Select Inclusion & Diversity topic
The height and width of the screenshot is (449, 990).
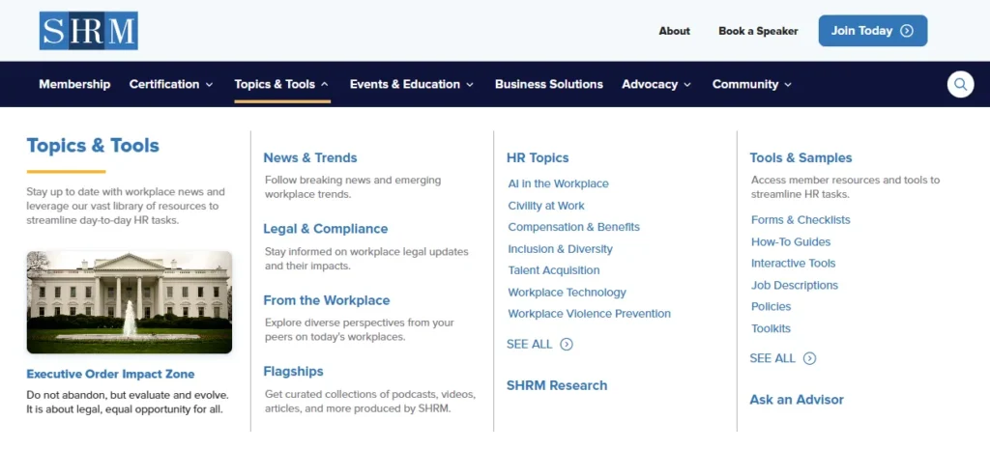pos(560,249)
